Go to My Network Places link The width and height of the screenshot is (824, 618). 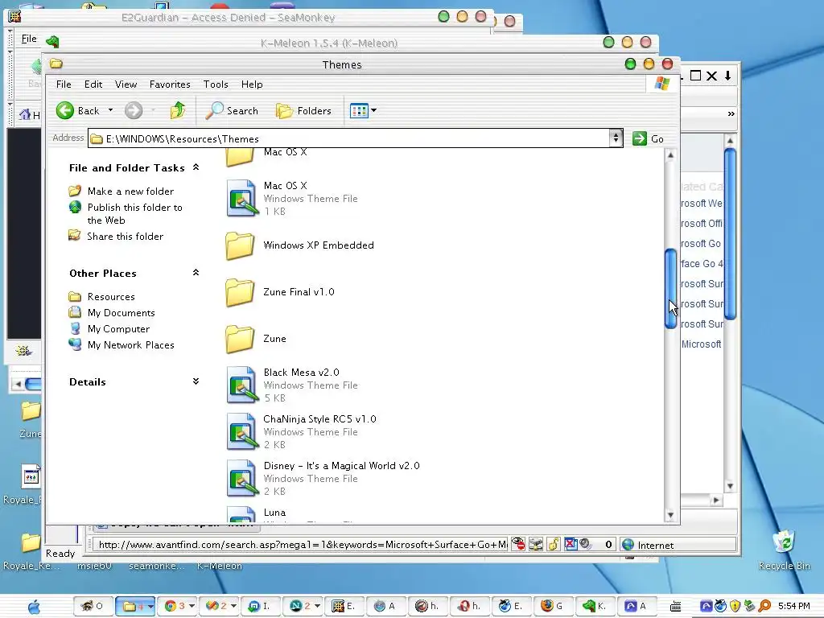click(x=130, y=345)
